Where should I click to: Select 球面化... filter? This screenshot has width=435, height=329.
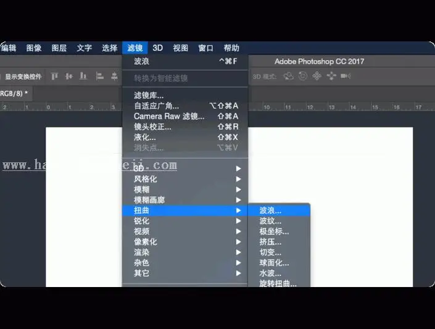tap(279, 263)
